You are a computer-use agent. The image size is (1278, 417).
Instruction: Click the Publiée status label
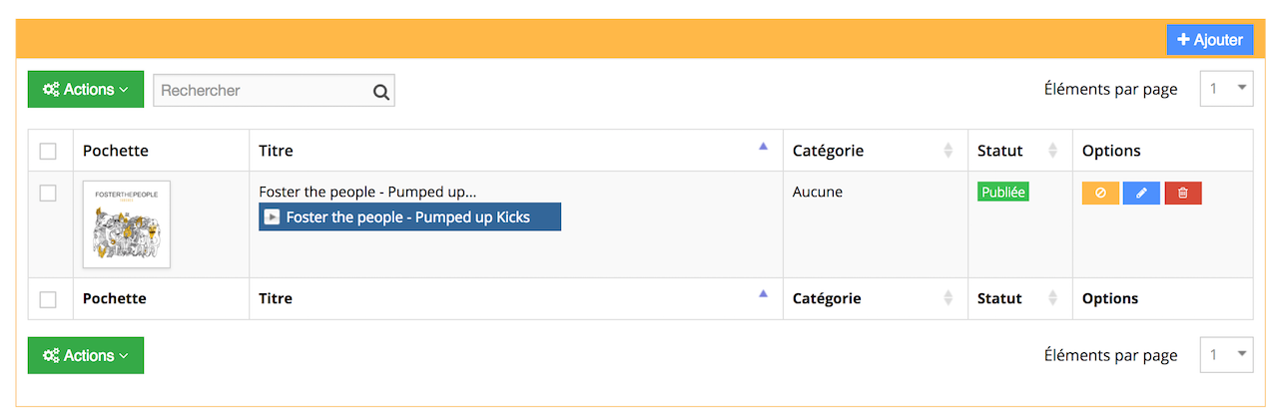pos(1003,192)
